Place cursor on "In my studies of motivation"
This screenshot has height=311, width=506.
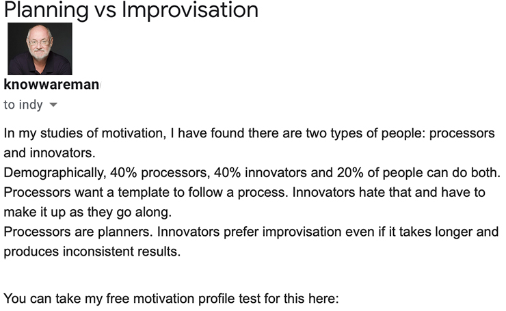coord(84,133)
